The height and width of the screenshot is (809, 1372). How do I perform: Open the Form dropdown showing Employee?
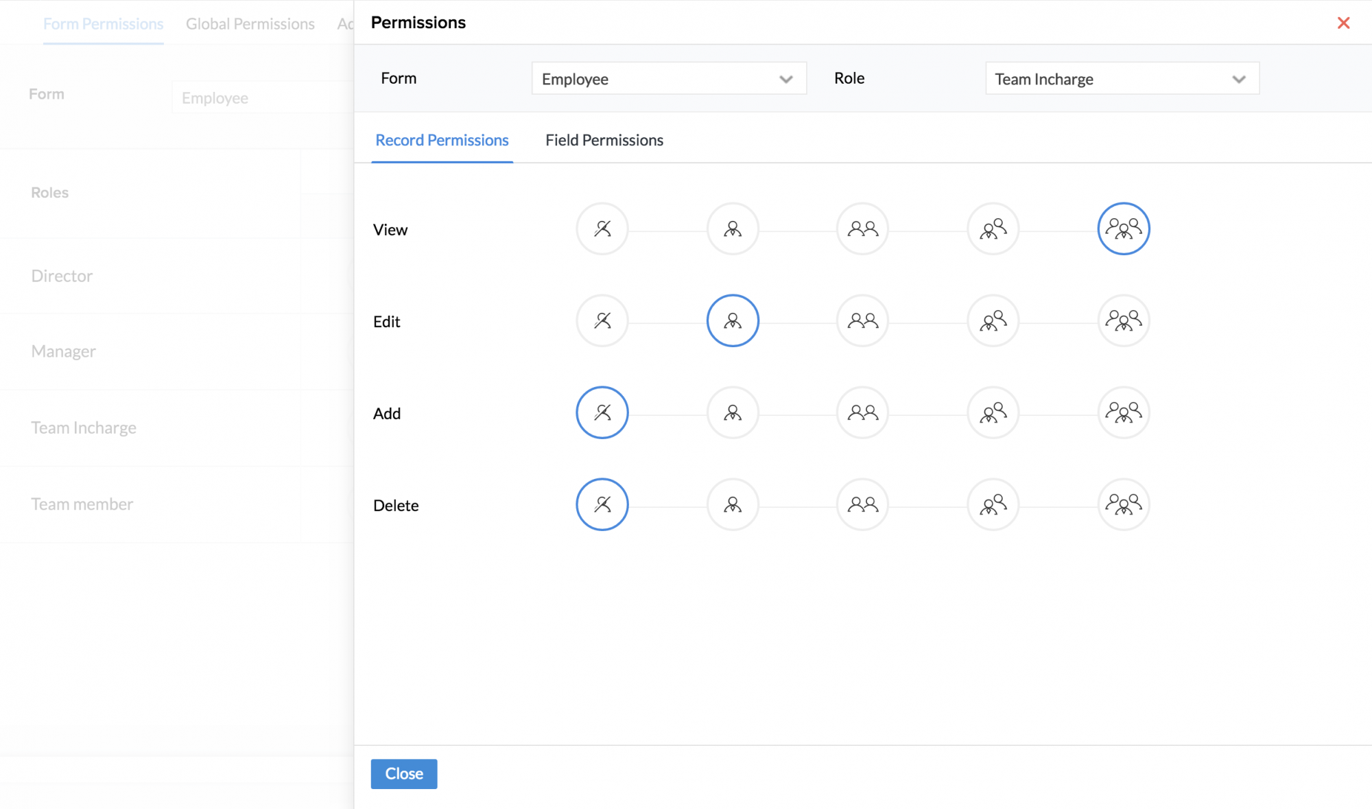coord(668,79)
